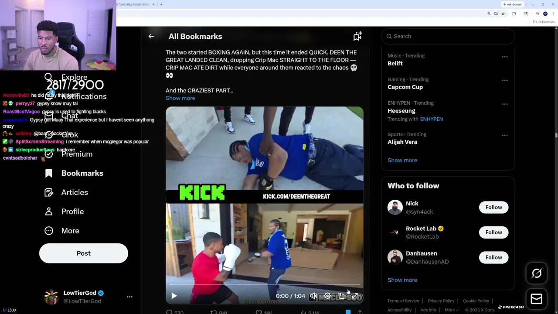Open Notifications in sidebar
Image resolution: width=558 pixels, height=314 pixels.
pyautogui.click(x=75, y=96)
